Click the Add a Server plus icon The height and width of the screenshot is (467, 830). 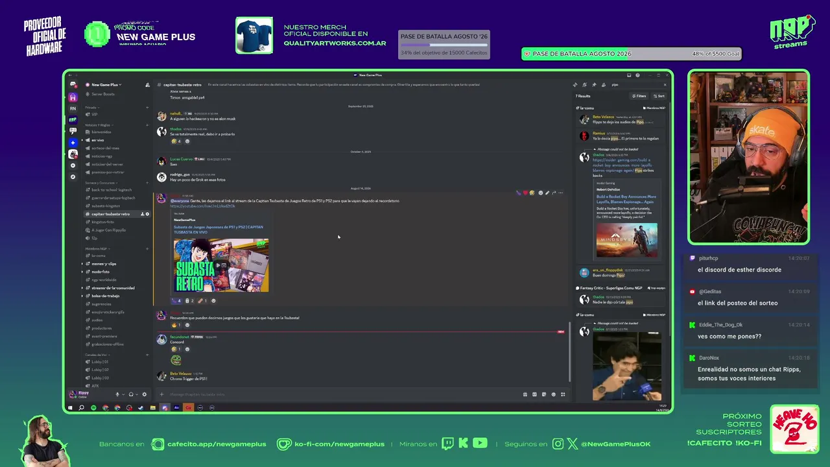73,165
